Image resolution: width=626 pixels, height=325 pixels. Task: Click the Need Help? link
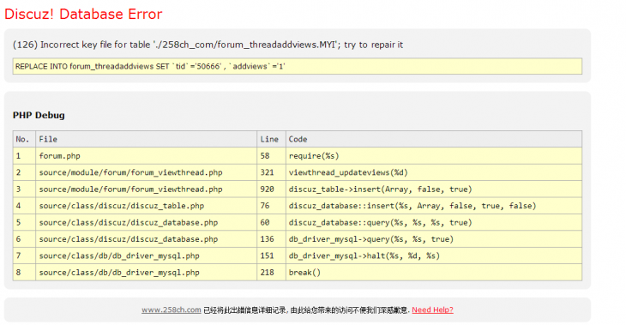[x=432, y=310]
